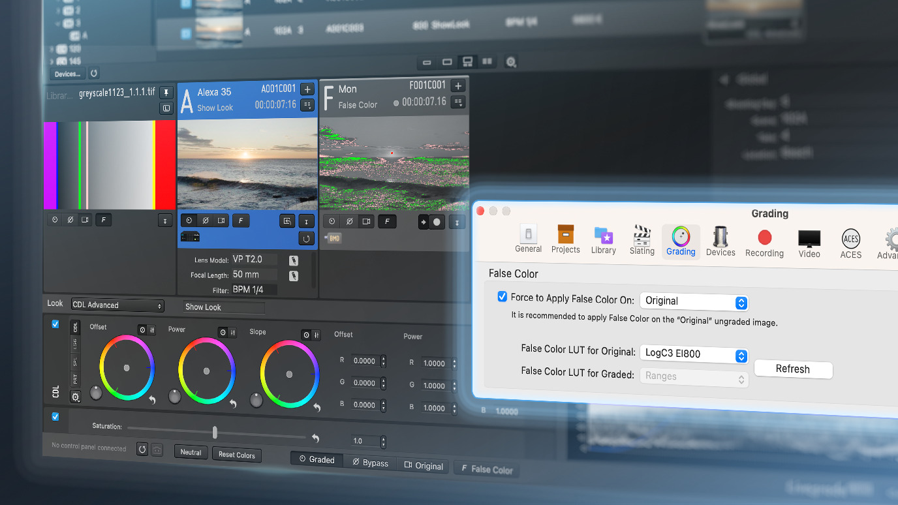Image resolution: width=898 pixels, height=505 pixels.
Task: Disable the CDL node checkbox
Action: click(55, 324)
